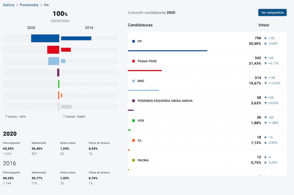Open the Pontevedra breadcrumb link

tap(29, 5)
